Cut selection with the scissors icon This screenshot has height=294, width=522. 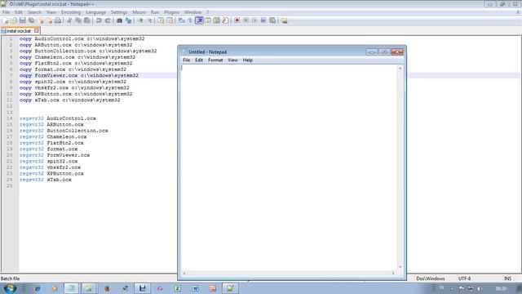coord(69,20)
